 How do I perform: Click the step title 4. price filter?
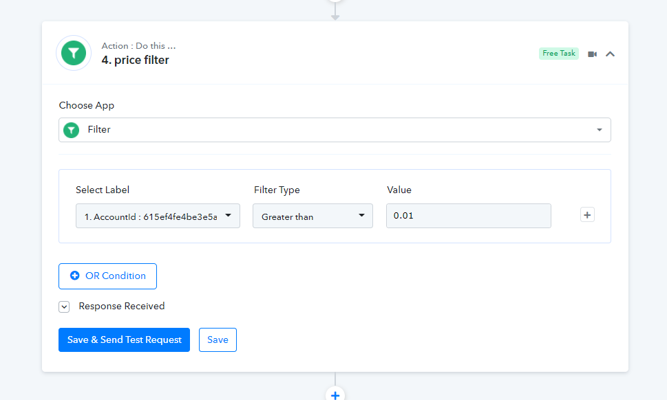point(136,60)
